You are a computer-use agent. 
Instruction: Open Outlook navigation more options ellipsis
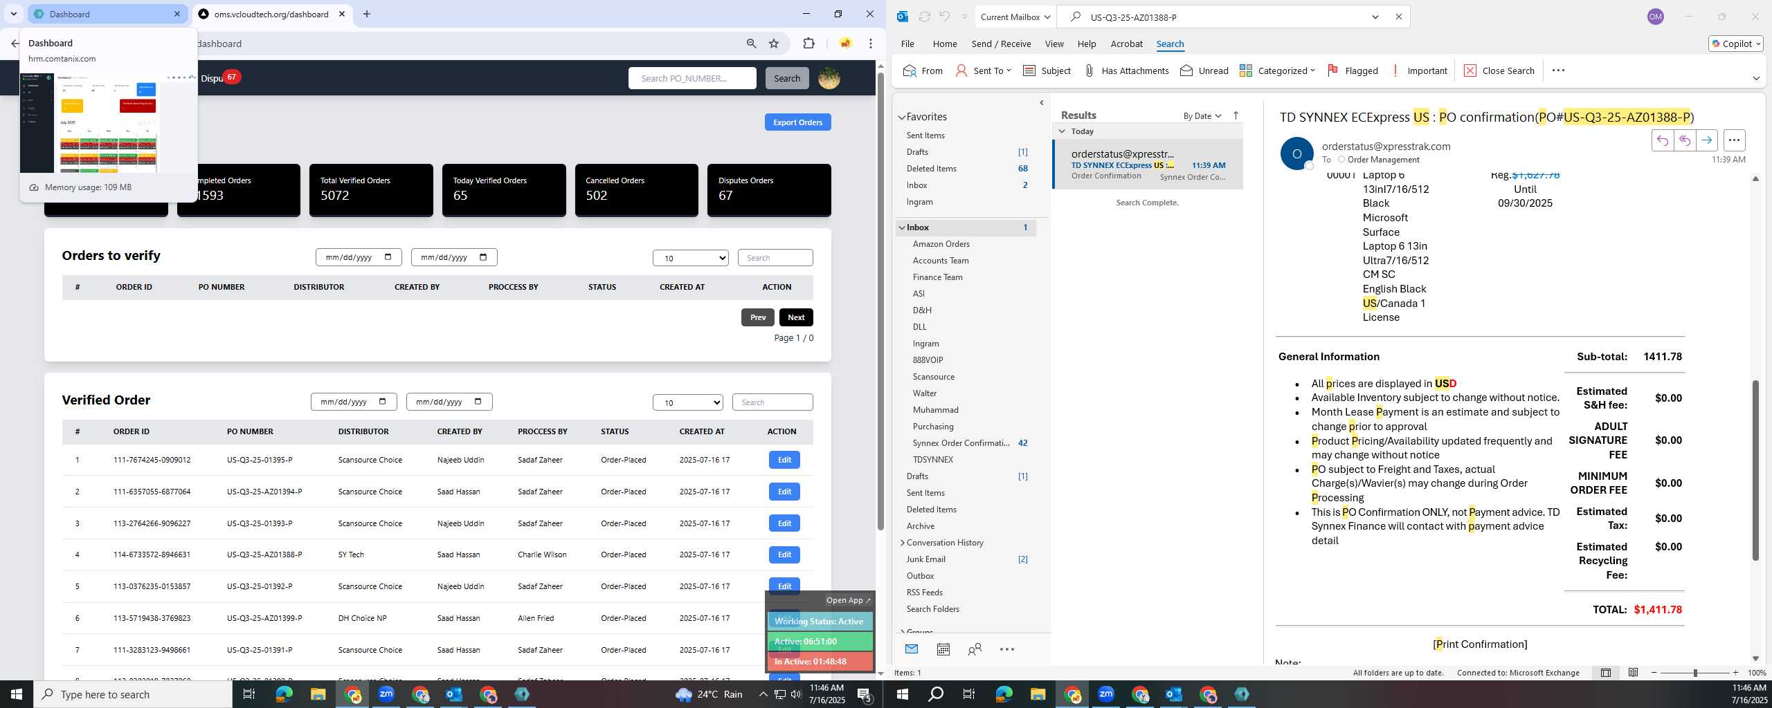[x=1007, y=649]
